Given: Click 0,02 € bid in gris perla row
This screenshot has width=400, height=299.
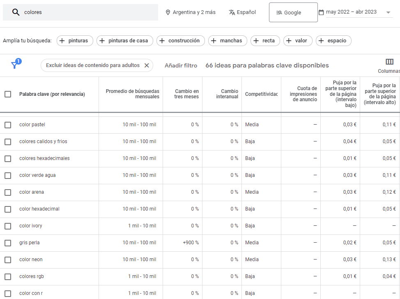Looking at the screenshot, I should [x=350, y=243].
